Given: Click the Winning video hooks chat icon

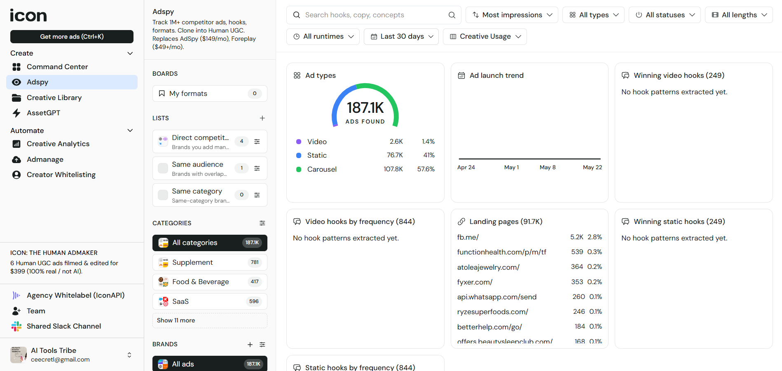Looking at the screenshot, I should (x=625, y=75).
